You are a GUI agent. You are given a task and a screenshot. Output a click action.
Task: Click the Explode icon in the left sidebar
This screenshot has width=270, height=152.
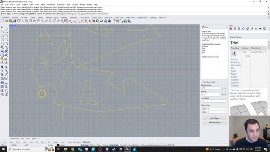[x=6, y=59]
